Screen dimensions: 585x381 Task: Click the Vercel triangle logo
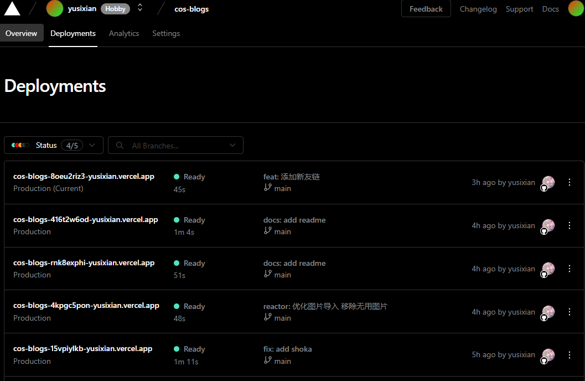click(12, 9)
